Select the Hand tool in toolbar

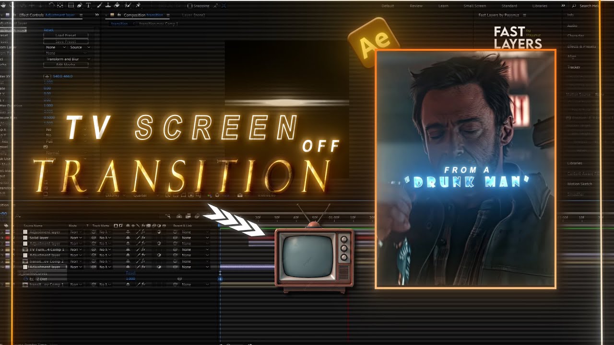tap(3, 6)
